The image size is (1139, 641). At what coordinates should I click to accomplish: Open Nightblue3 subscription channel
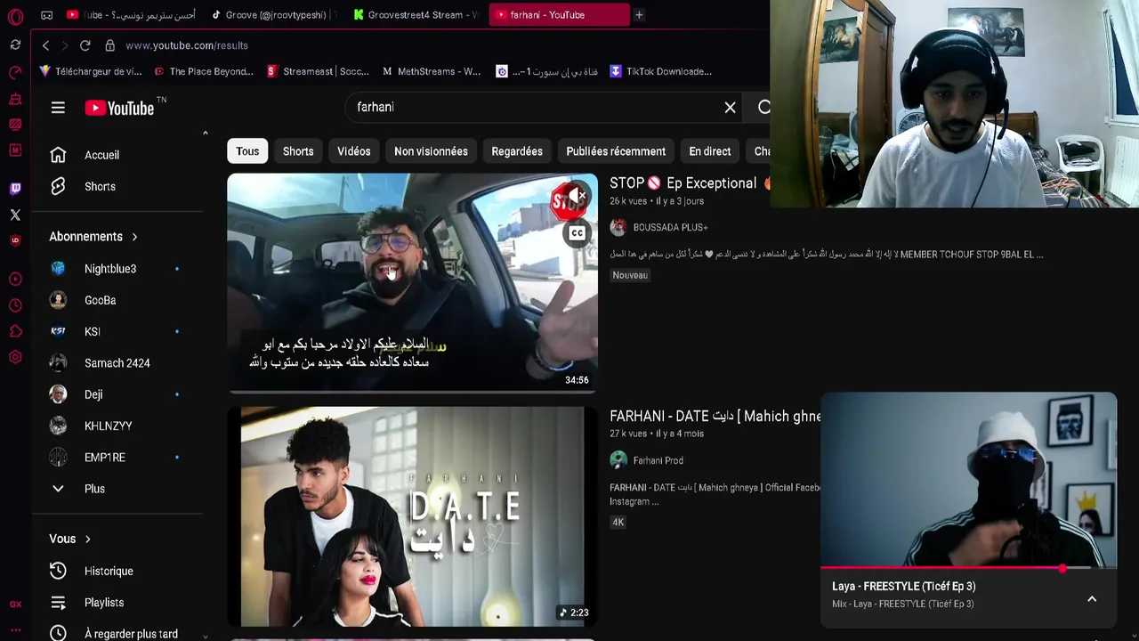coord(110,269)
